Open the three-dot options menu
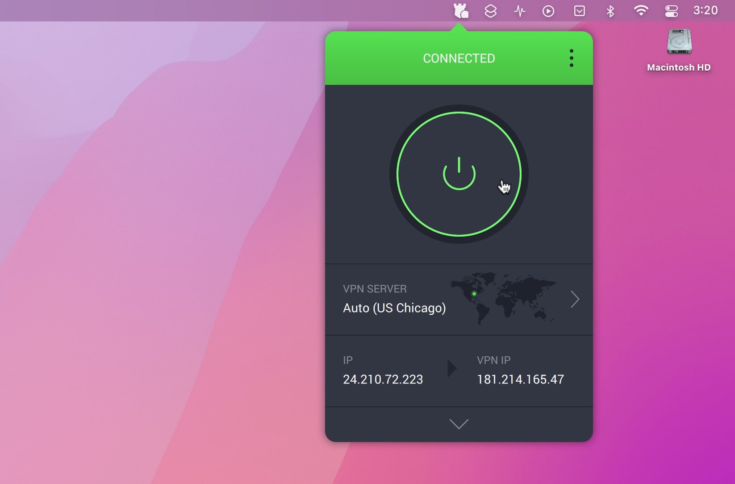735x484 pixels. [571, 58]
